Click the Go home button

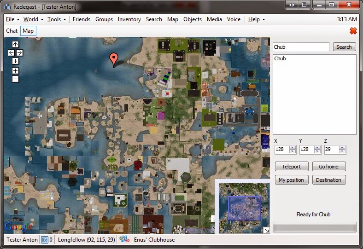coord(329,167)
